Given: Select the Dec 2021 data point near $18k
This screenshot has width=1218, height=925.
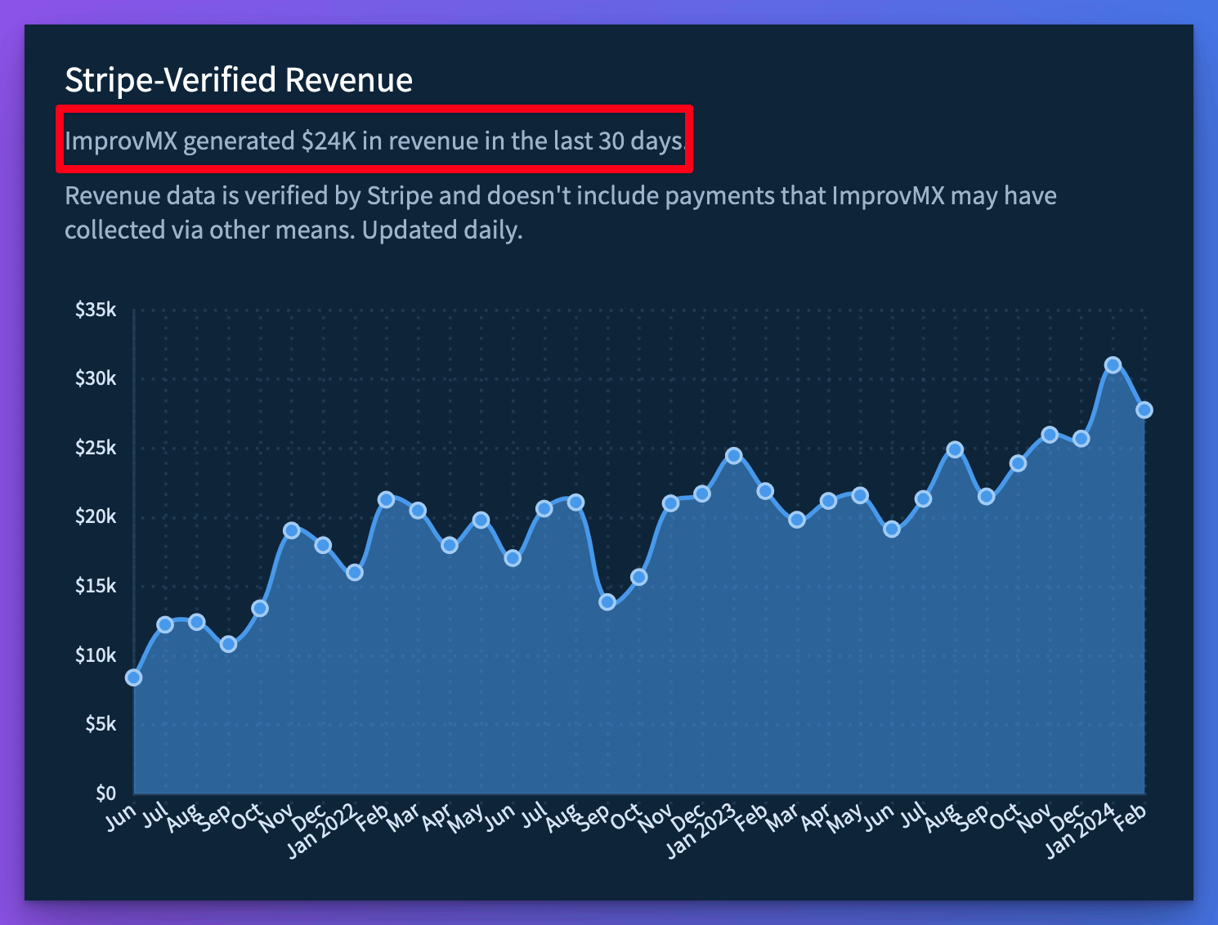Looking at the screenshot, I should 323,545.
